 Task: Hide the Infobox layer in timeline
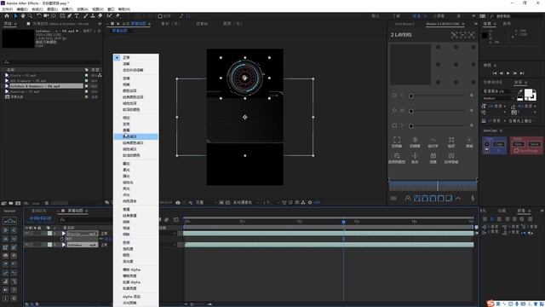[26, 245]
